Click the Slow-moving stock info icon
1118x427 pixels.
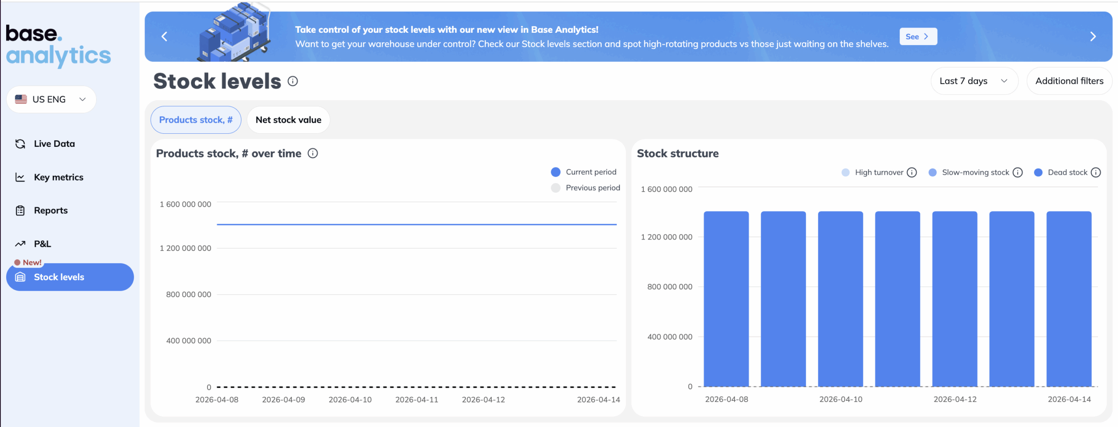click(1018, 173)
